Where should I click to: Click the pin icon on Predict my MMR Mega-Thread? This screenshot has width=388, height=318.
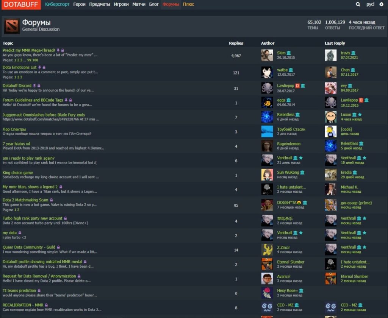(x=58, y=50)
